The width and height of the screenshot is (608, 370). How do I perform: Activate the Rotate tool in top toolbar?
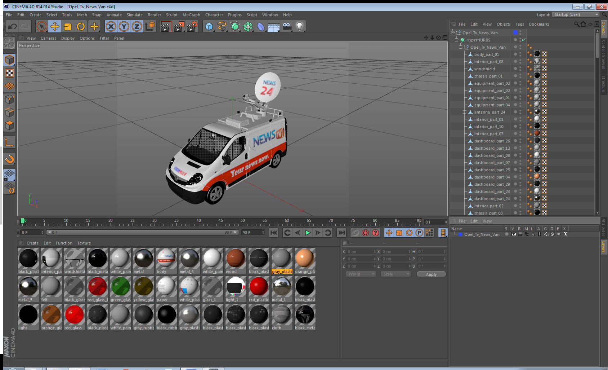click(x=81, y=26)
